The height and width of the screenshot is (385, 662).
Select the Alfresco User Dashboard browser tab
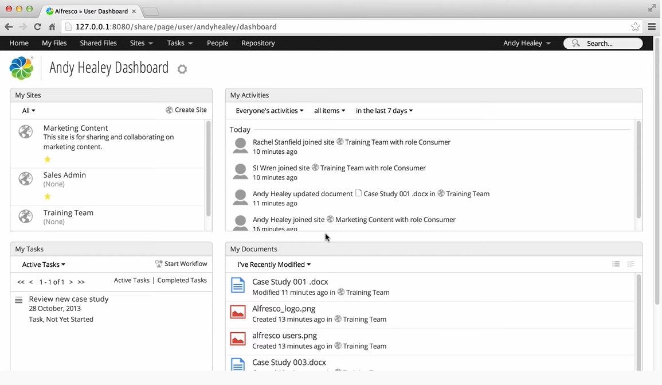point(91,11)
